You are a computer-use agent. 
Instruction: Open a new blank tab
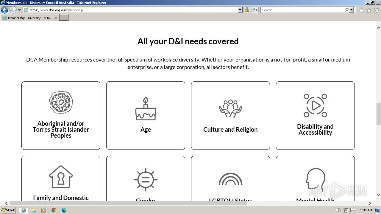click(64, 18)
